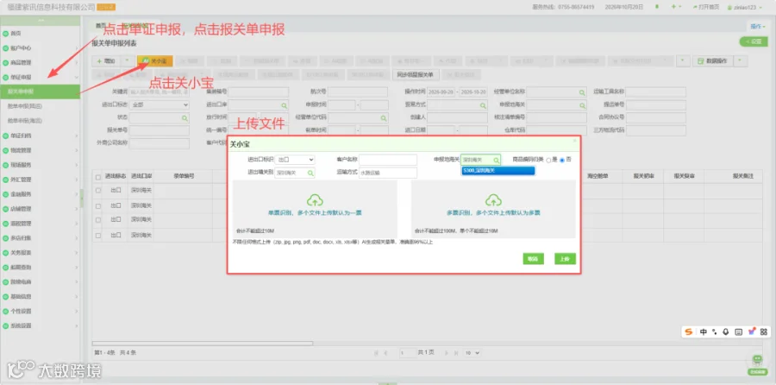Click search icon in 申报地海关 dialog field
Screen dimensions: 776x385
(x=496, y=160)
